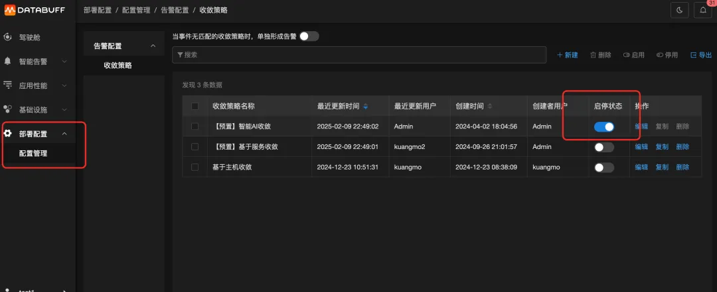Click the 2024-04-02 18:04:56 creation time
The height and width of the screenshot is (292, 717).
[486, 126]
